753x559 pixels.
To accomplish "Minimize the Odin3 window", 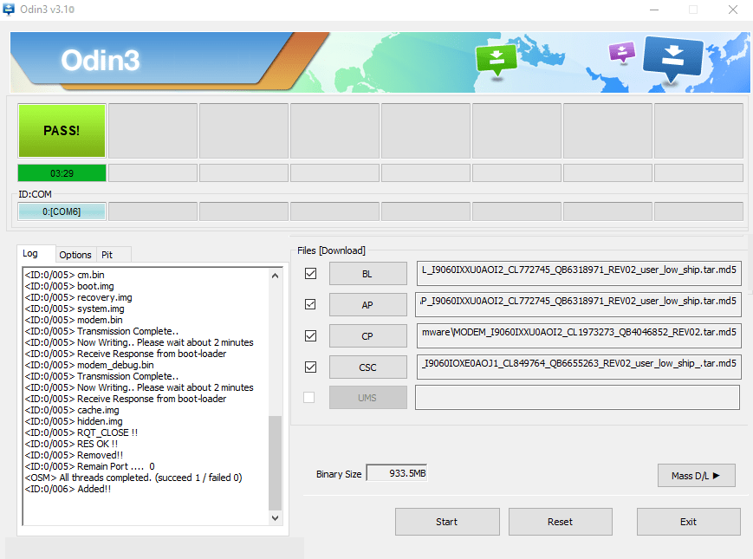I will tap(654, 10).
